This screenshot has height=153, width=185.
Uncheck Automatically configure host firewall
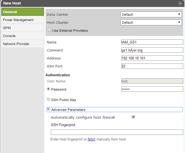pyautogui.click(x=133, y=117)
